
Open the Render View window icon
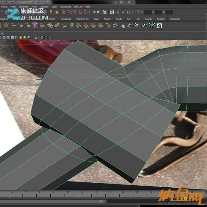pos(112,12)
